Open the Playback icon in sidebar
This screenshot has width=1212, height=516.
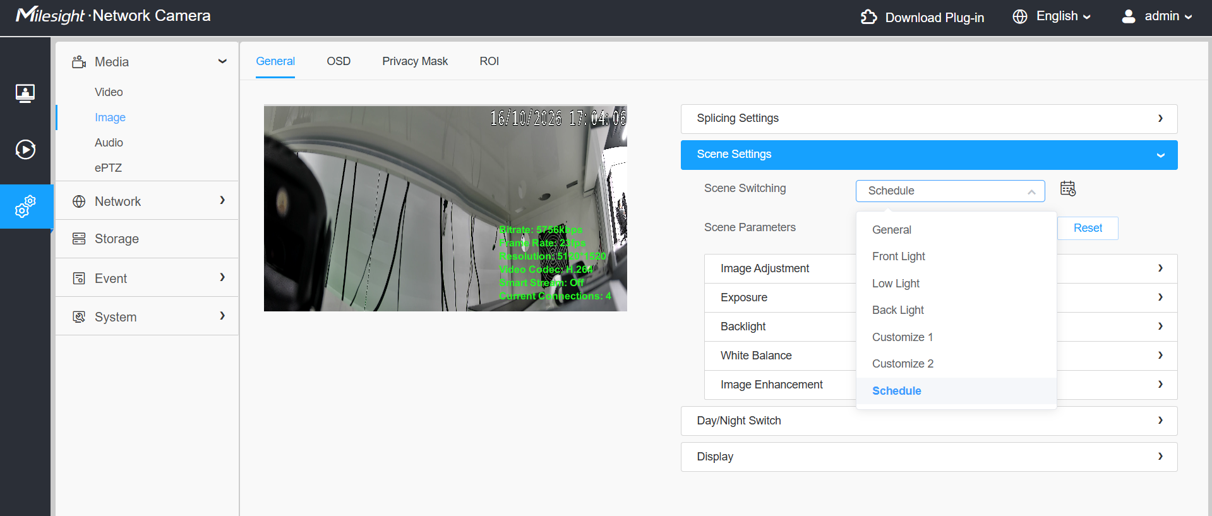[x=25, y=150]
